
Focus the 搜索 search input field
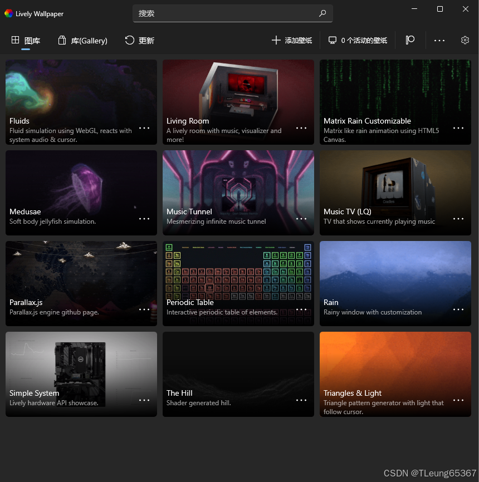click(x=233, y=13)
